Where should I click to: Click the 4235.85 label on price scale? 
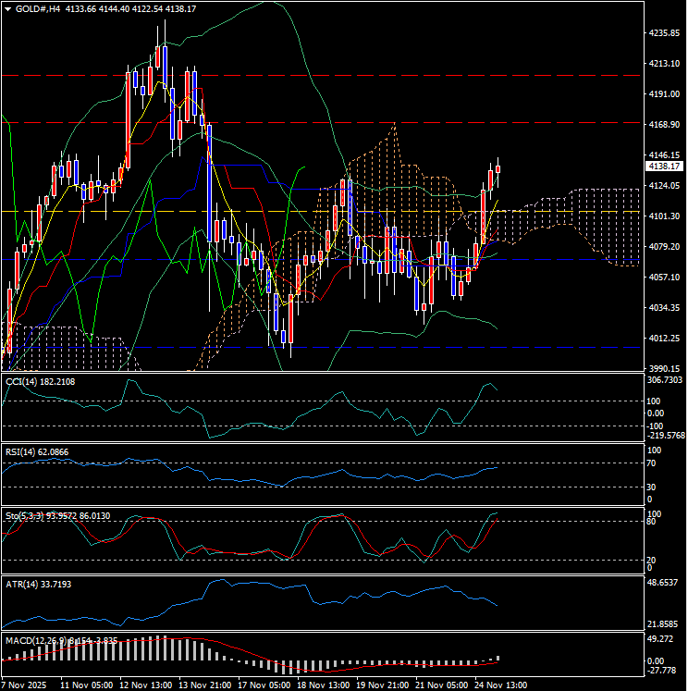pyautogui.click(x=664, y=33)
